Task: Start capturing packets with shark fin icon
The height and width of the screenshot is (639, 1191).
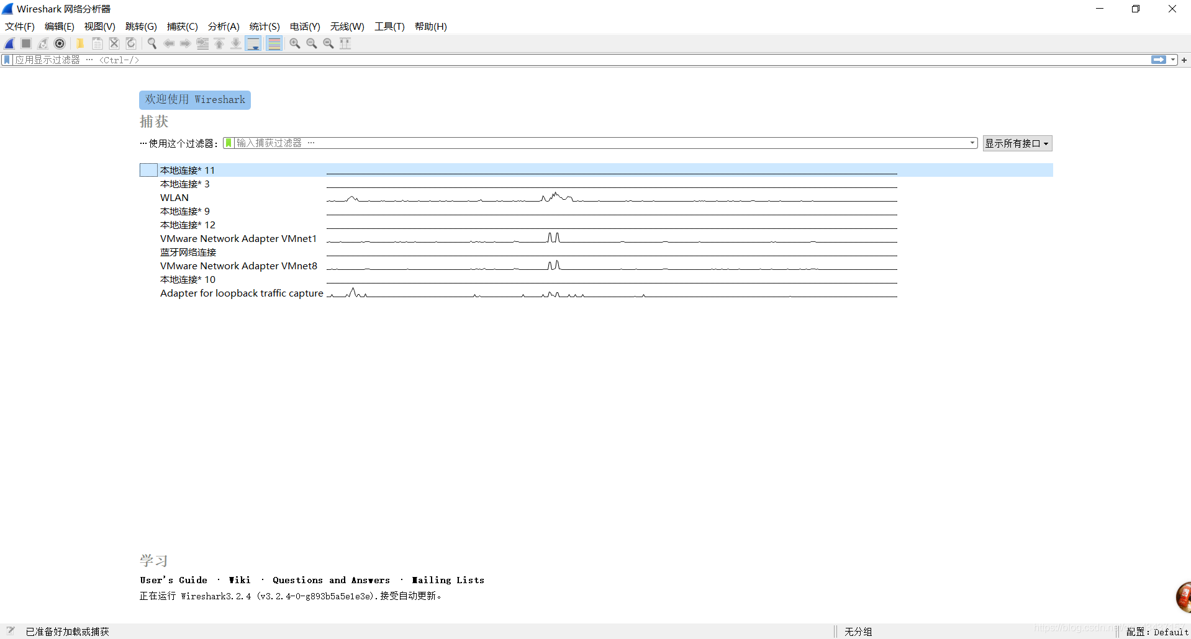Action: coord(9,43)
